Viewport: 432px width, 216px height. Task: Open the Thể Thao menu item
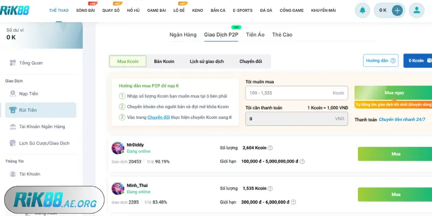pyautogui.click(x=58, y=10)
